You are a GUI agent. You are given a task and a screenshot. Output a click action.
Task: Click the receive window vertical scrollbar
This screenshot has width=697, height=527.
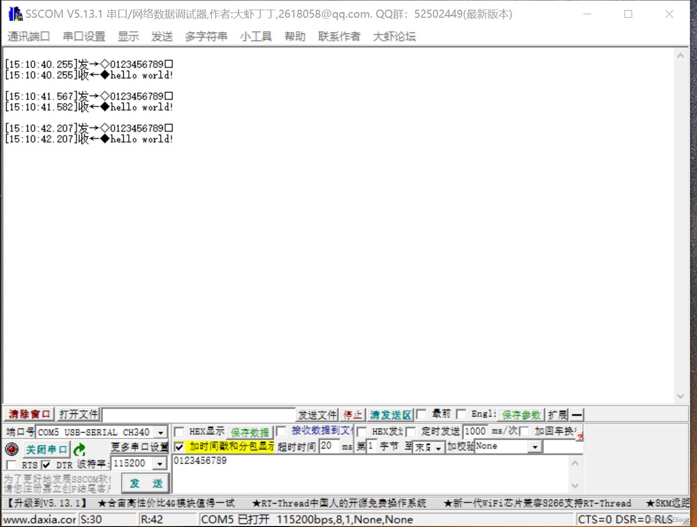click(x=680, y=226)
